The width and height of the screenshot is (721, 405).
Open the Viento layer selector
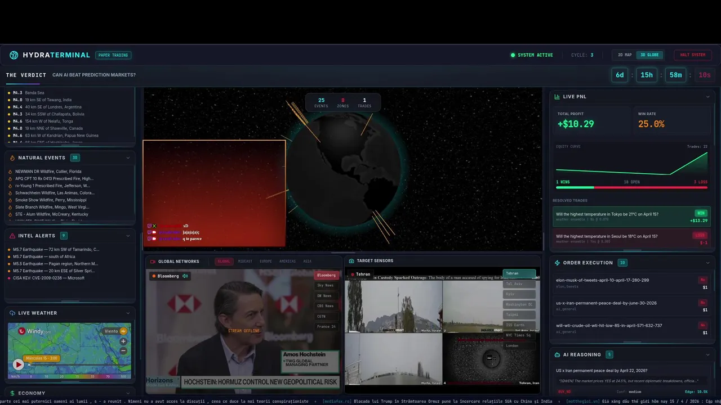pos(115,331)
